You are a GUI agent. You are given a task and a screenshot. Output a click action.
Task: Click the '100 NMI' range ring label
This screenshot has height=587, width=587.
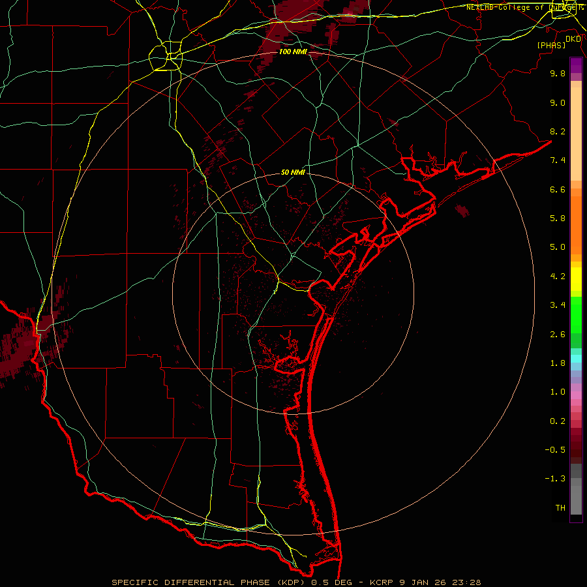(x=293, y=52)
